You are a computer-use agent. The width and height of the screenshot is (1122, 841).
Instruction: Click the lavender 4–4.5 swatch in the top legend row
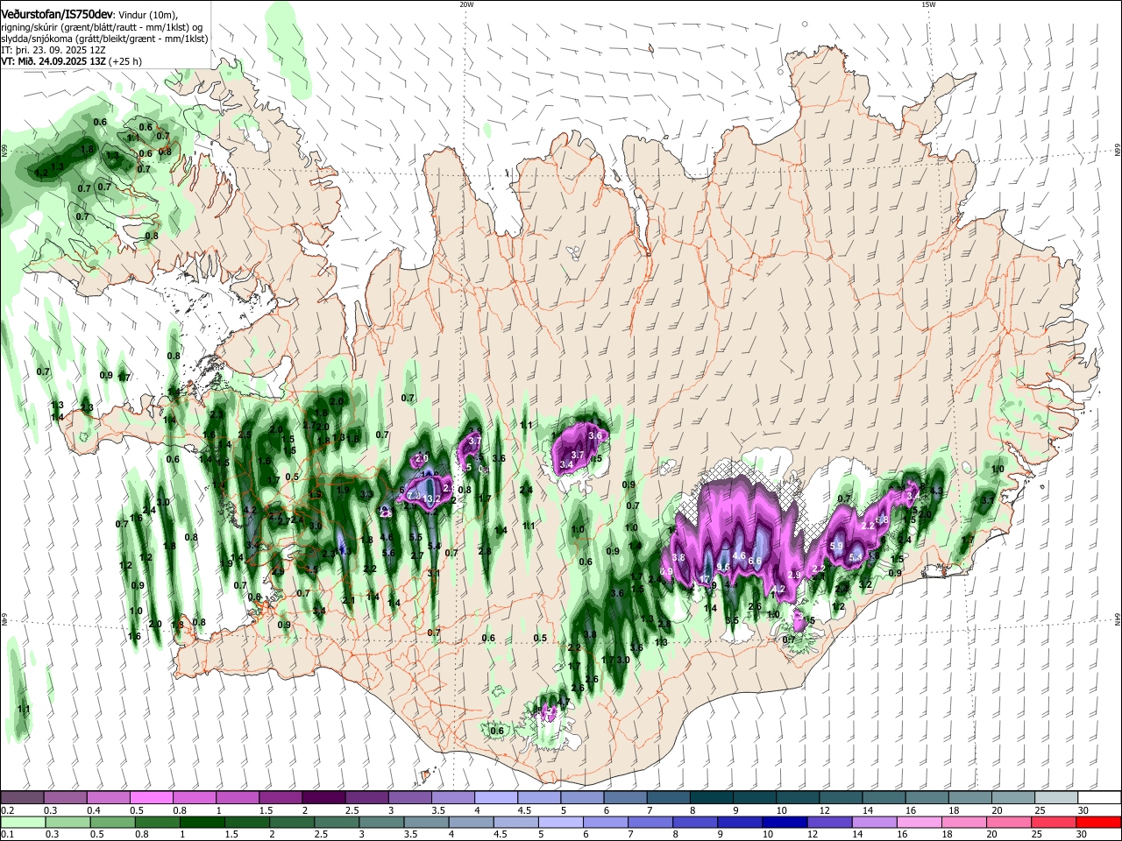pos(494,798)
